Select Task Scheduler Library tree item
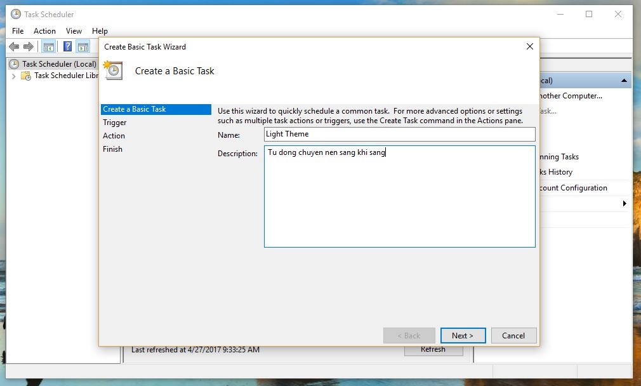This screenshot has width=641, height=386. pyautogui.click(x=66, y=76)
